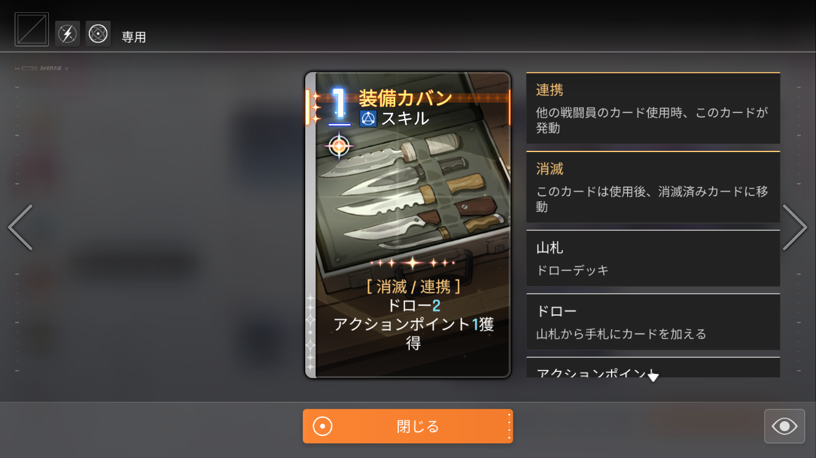Click the diagonal slash square icon
Viewport: 816px width, 458px height.
pyautogui.click(x=32, y=30)
